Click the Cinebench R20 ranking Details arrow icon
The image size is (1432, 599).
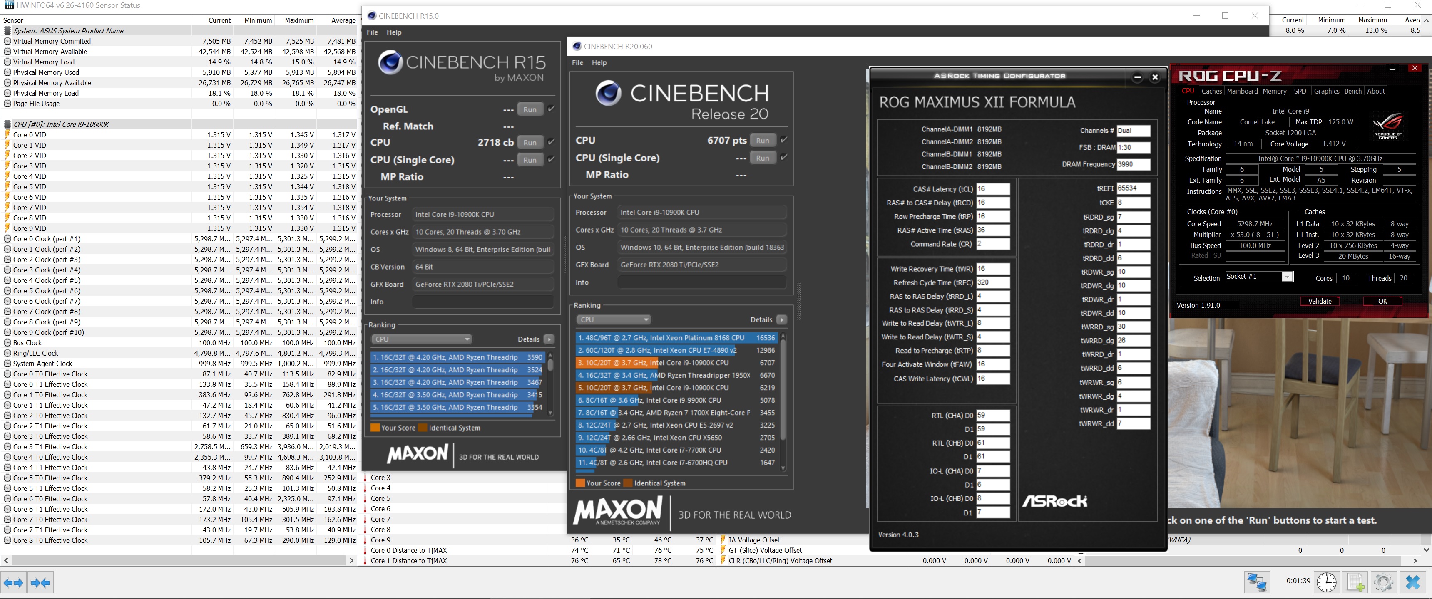click(x=782, y=319)
